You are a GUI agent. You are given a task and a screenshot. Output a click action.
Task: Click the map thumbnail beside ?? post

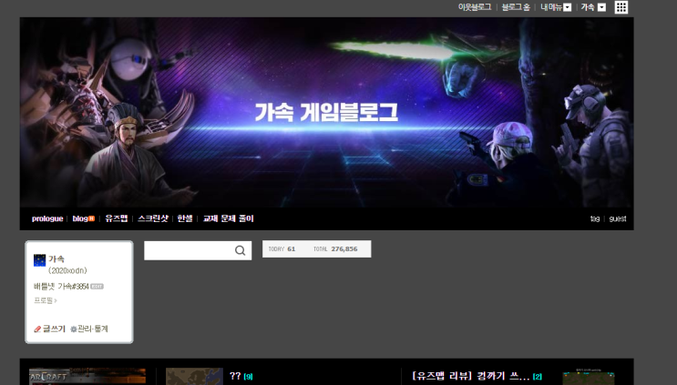[194, 377]
